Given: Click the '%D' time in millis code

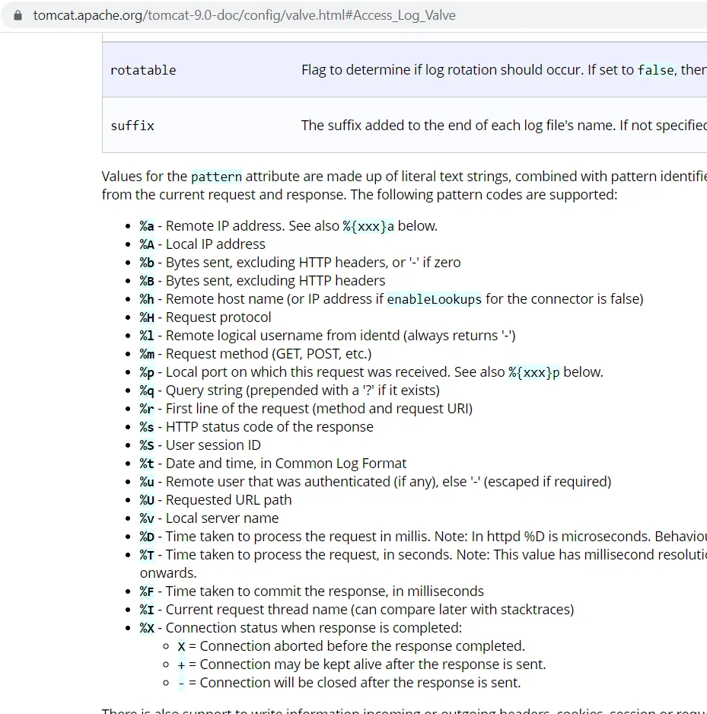Looking at the screenshot, I should (147, 537).
